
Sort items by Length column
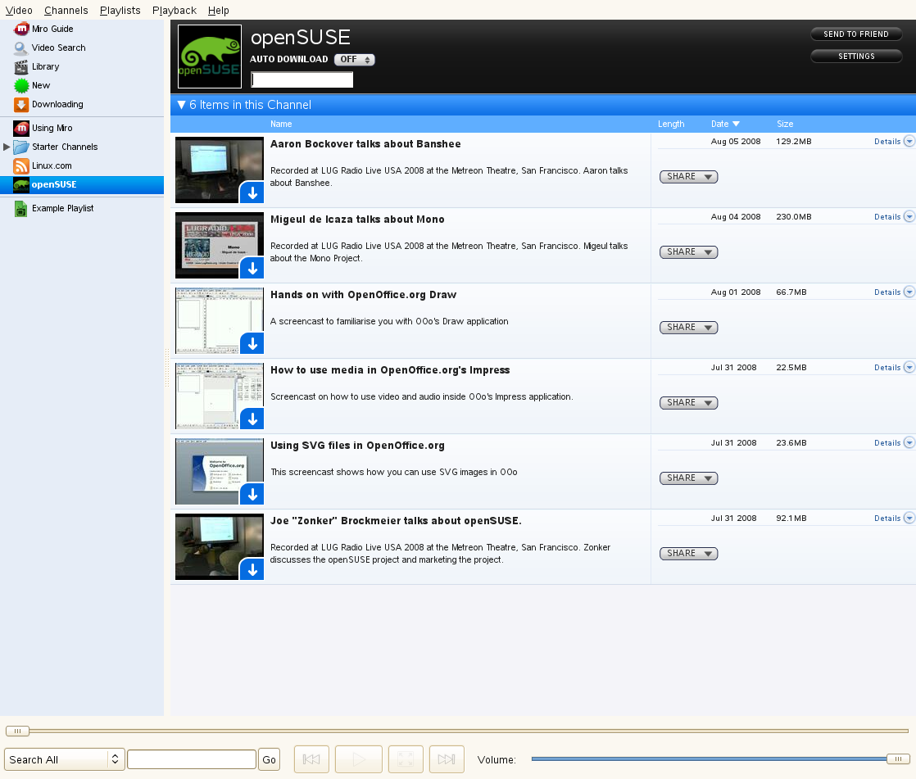click(671, 124)
